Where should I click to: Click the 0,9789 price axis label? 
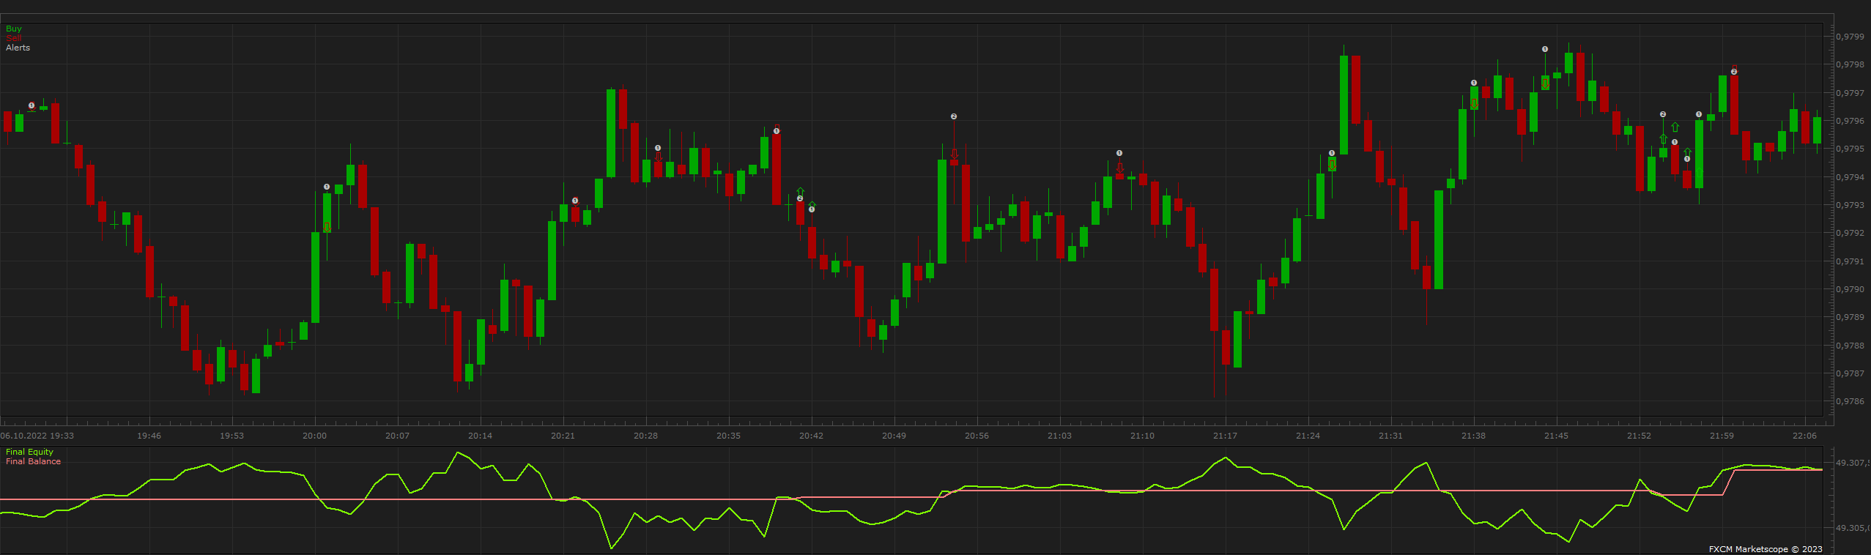[1850, 317]
